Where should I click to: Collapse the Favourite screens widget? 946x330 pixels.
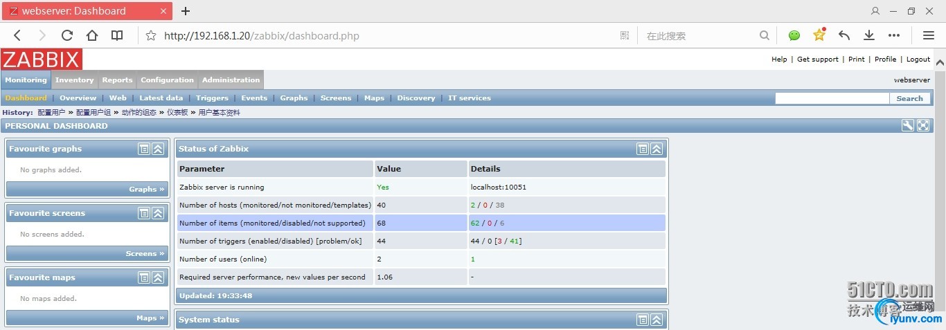[158, 213]
